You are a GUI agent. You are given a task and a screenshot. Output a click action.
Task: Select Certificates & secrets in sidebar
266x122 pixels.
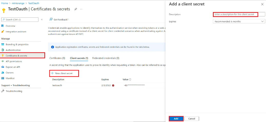coord(23,56)
